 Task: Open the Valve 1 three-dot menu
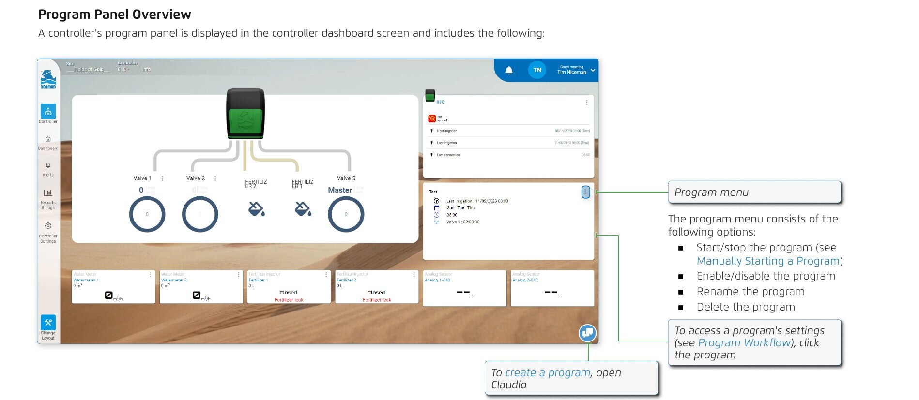point(162,178)
